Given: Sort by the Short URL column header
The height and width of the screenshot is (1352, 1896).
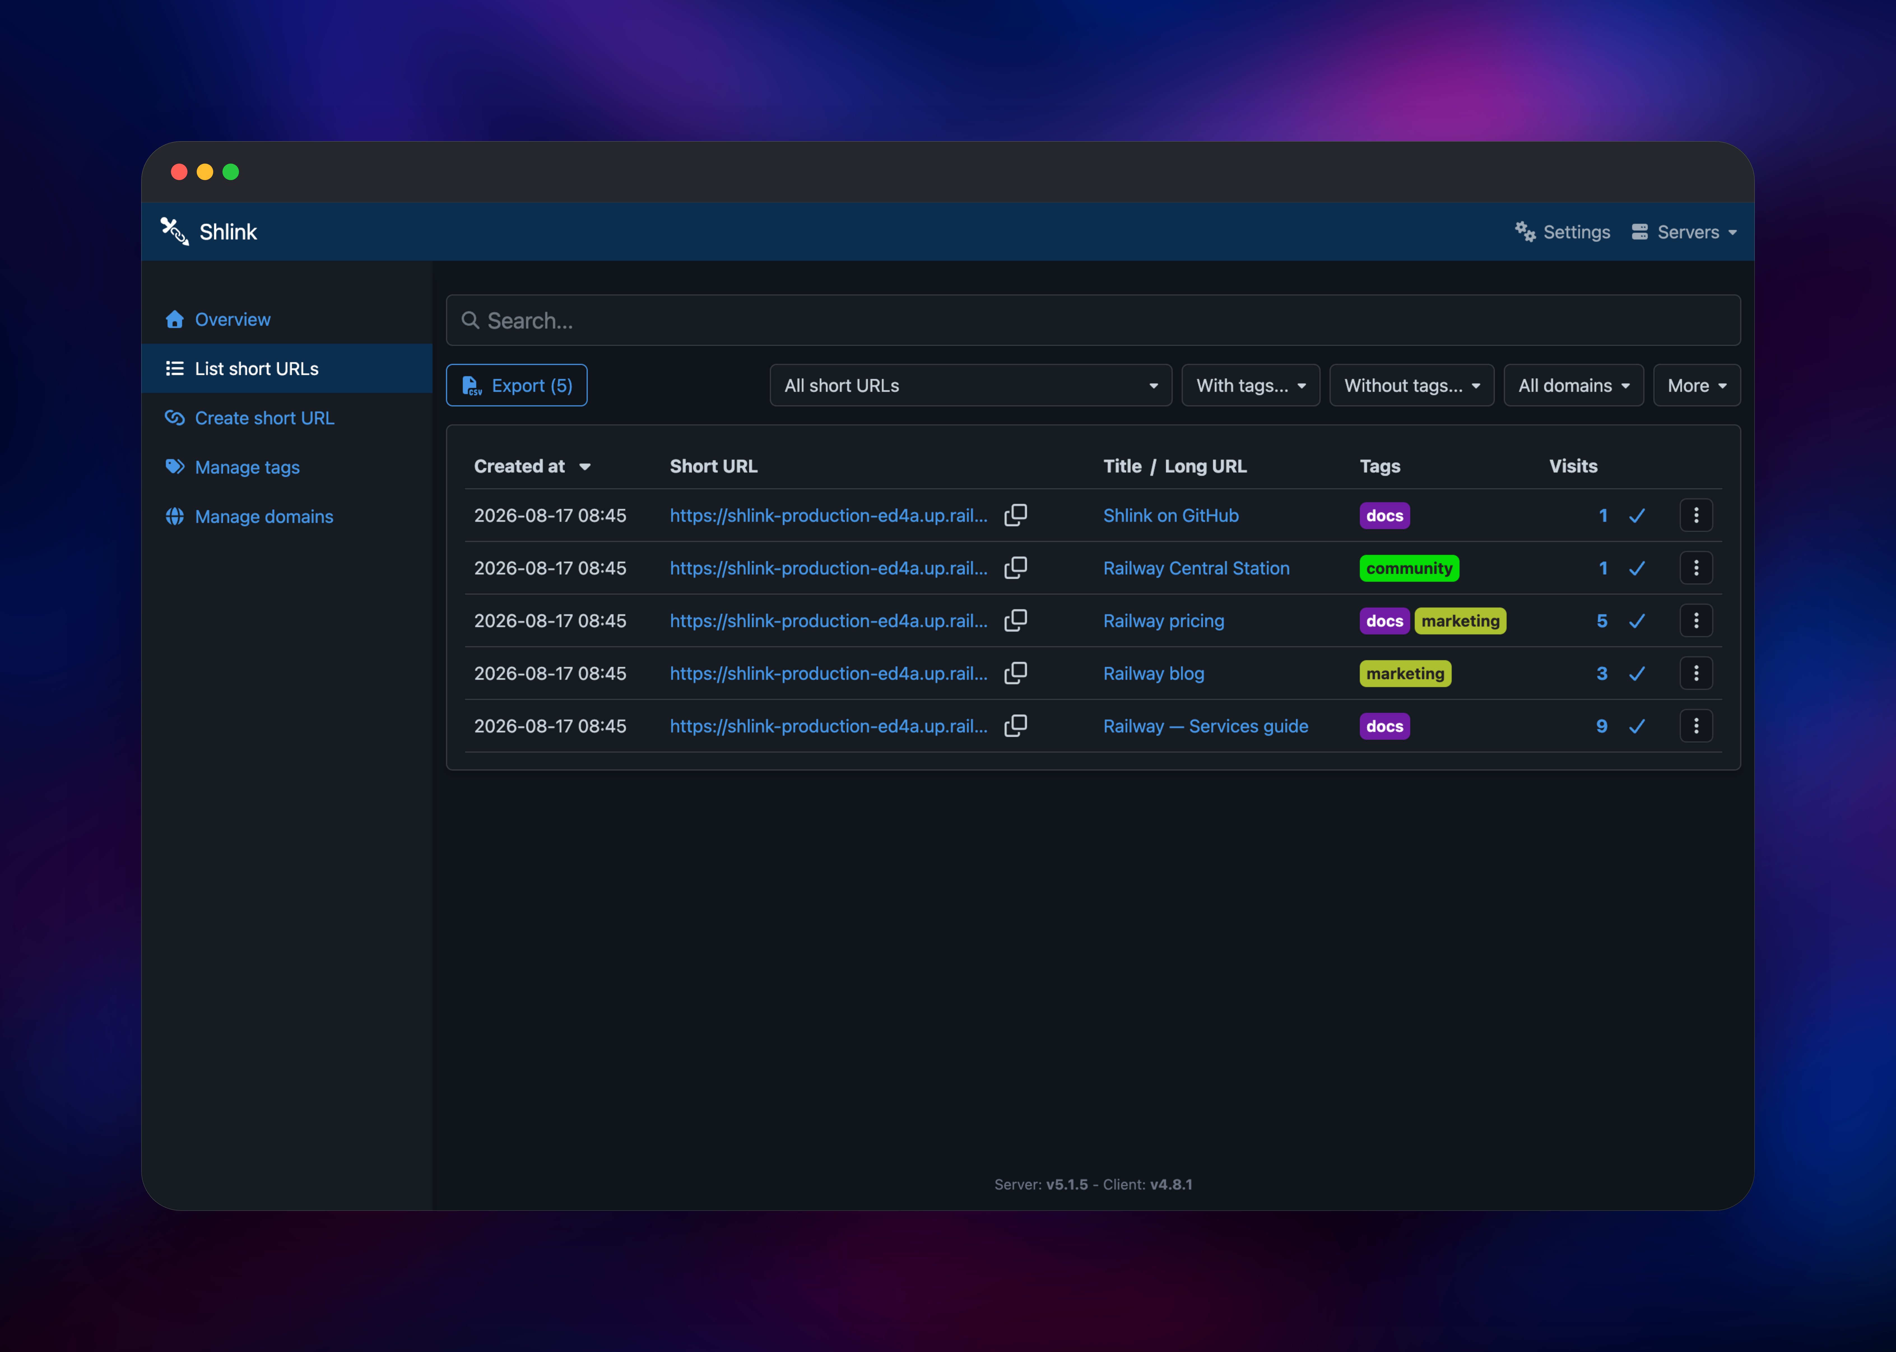Looking at the screenshot, I should pos(714,466).
